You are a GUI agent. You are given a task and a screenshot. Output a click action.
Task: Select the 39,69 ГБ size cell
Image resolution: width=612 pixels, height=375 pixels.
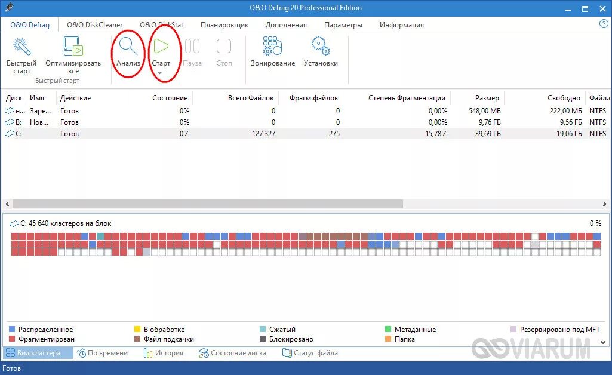[487, 133]
